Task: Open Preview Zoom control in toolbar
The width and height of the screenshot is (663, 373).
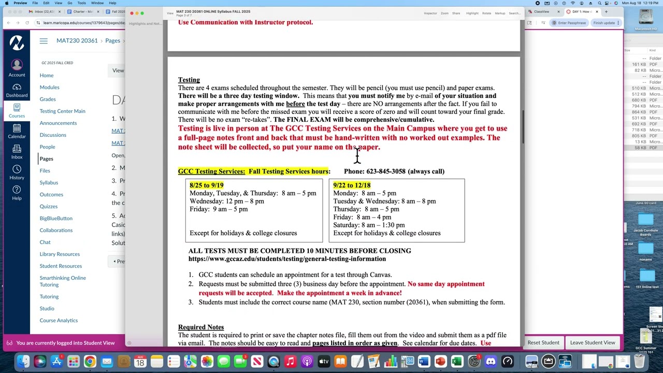Action: click(x=444, y=13)
